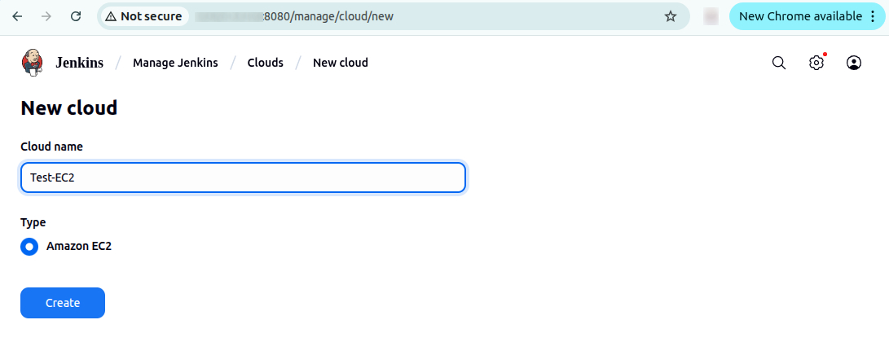This screenshot has height=355, width=889.
Task: Click the Amazon EC2 label text
Action: point(79,246)
